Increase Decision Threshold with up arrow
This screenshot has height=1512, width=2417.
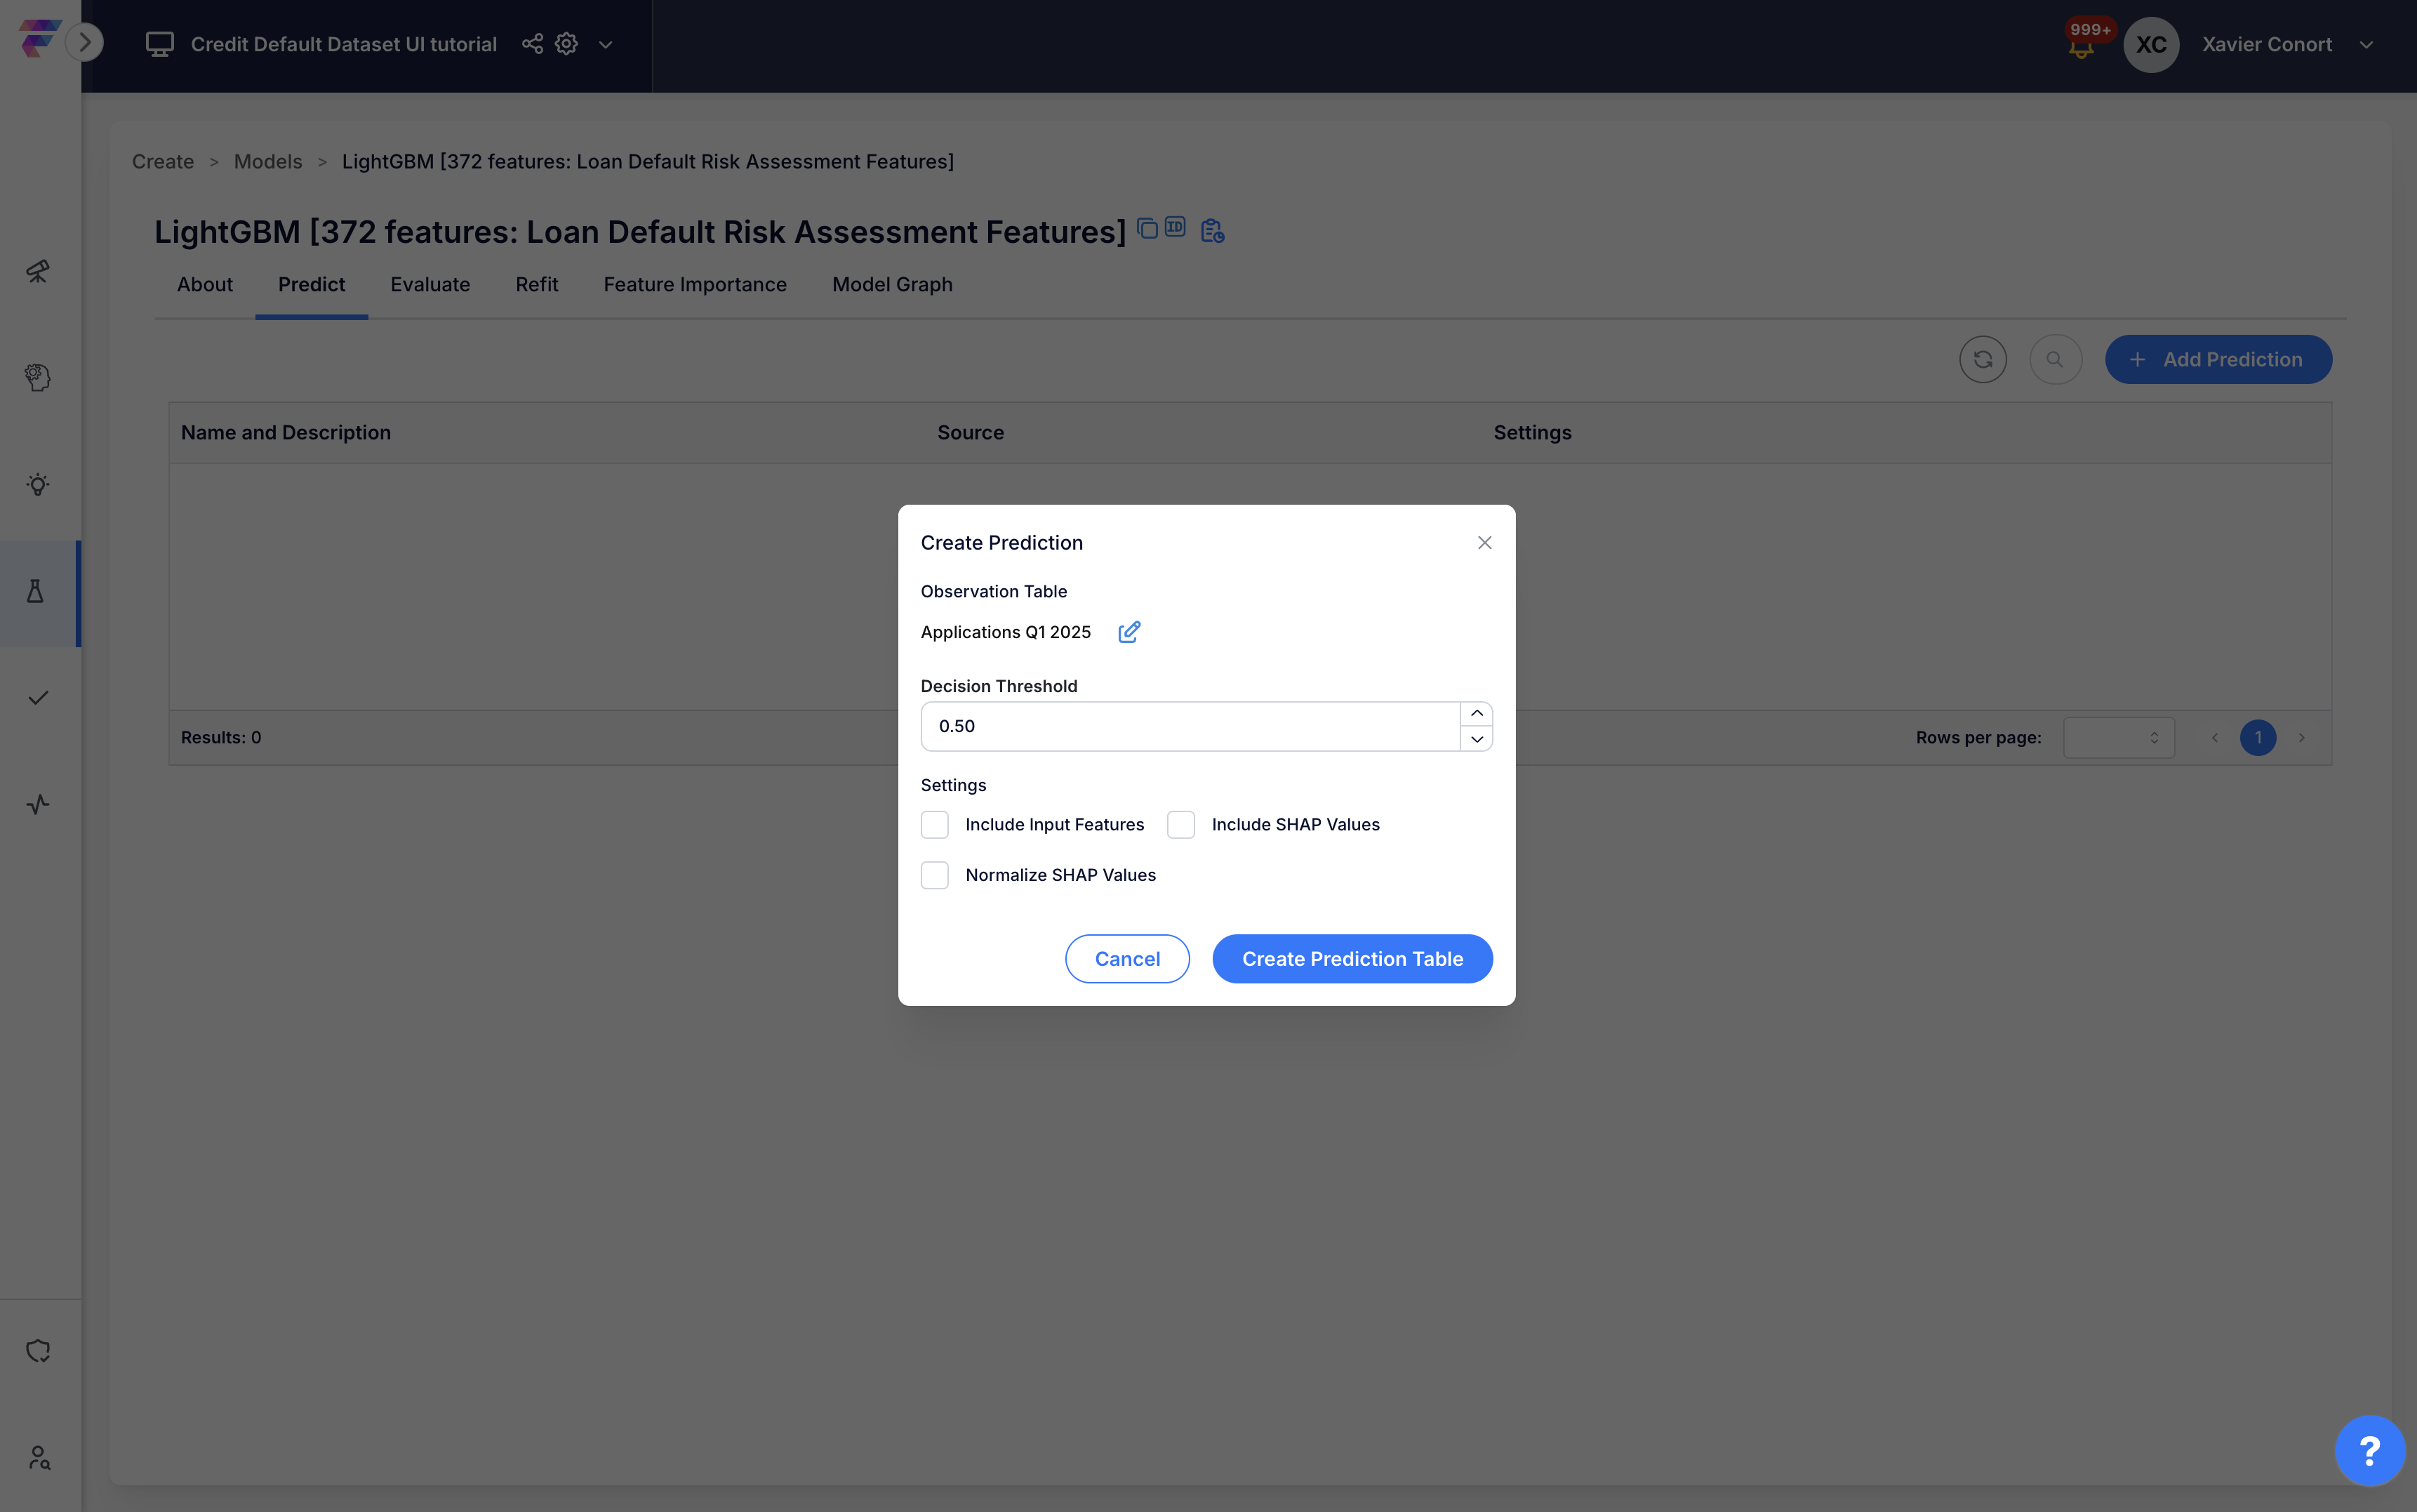1477,714
